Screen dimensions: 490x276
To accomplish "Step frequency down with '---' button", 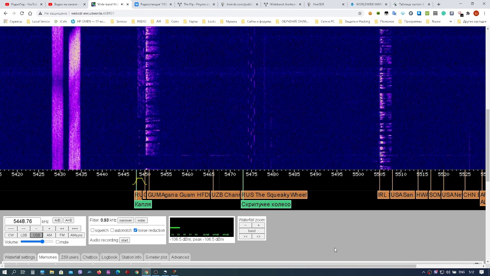I will pos(11,228).
